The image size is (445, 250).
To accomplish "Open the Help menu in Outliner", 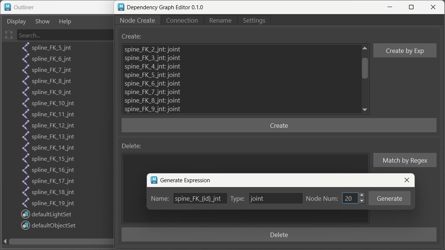I will click(x=65, y=21).
